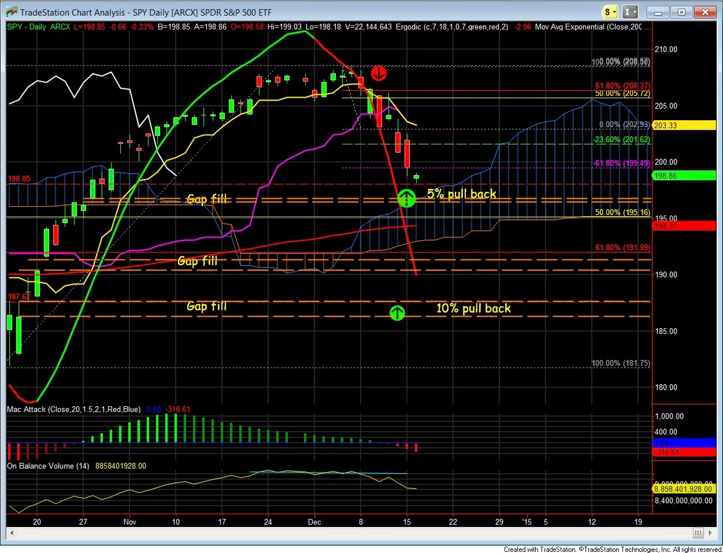Select the 'Gap fill' annotation near 187
The image size is (723, 553).
pos(207,306)
